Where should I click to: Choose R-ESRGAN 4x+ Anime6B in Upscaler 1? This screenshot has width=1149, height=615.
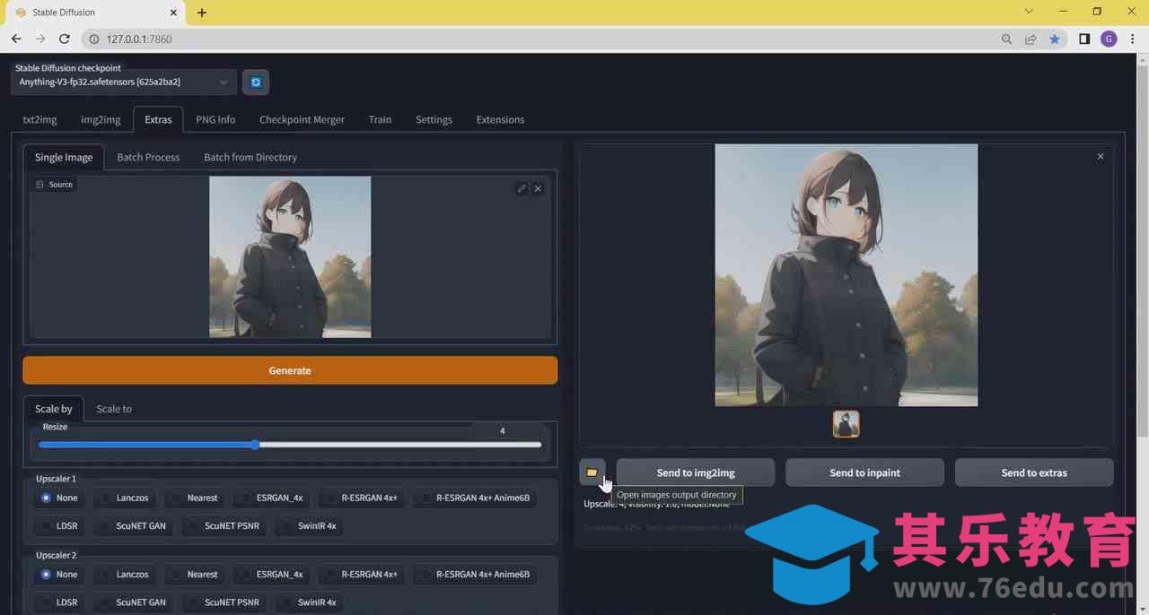coord(474,498)
